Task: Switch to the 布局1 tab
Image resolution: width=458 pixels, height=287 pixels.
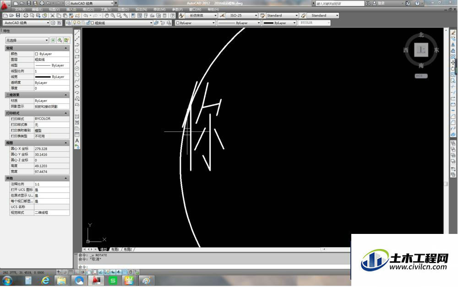Action: click(115, 249)
